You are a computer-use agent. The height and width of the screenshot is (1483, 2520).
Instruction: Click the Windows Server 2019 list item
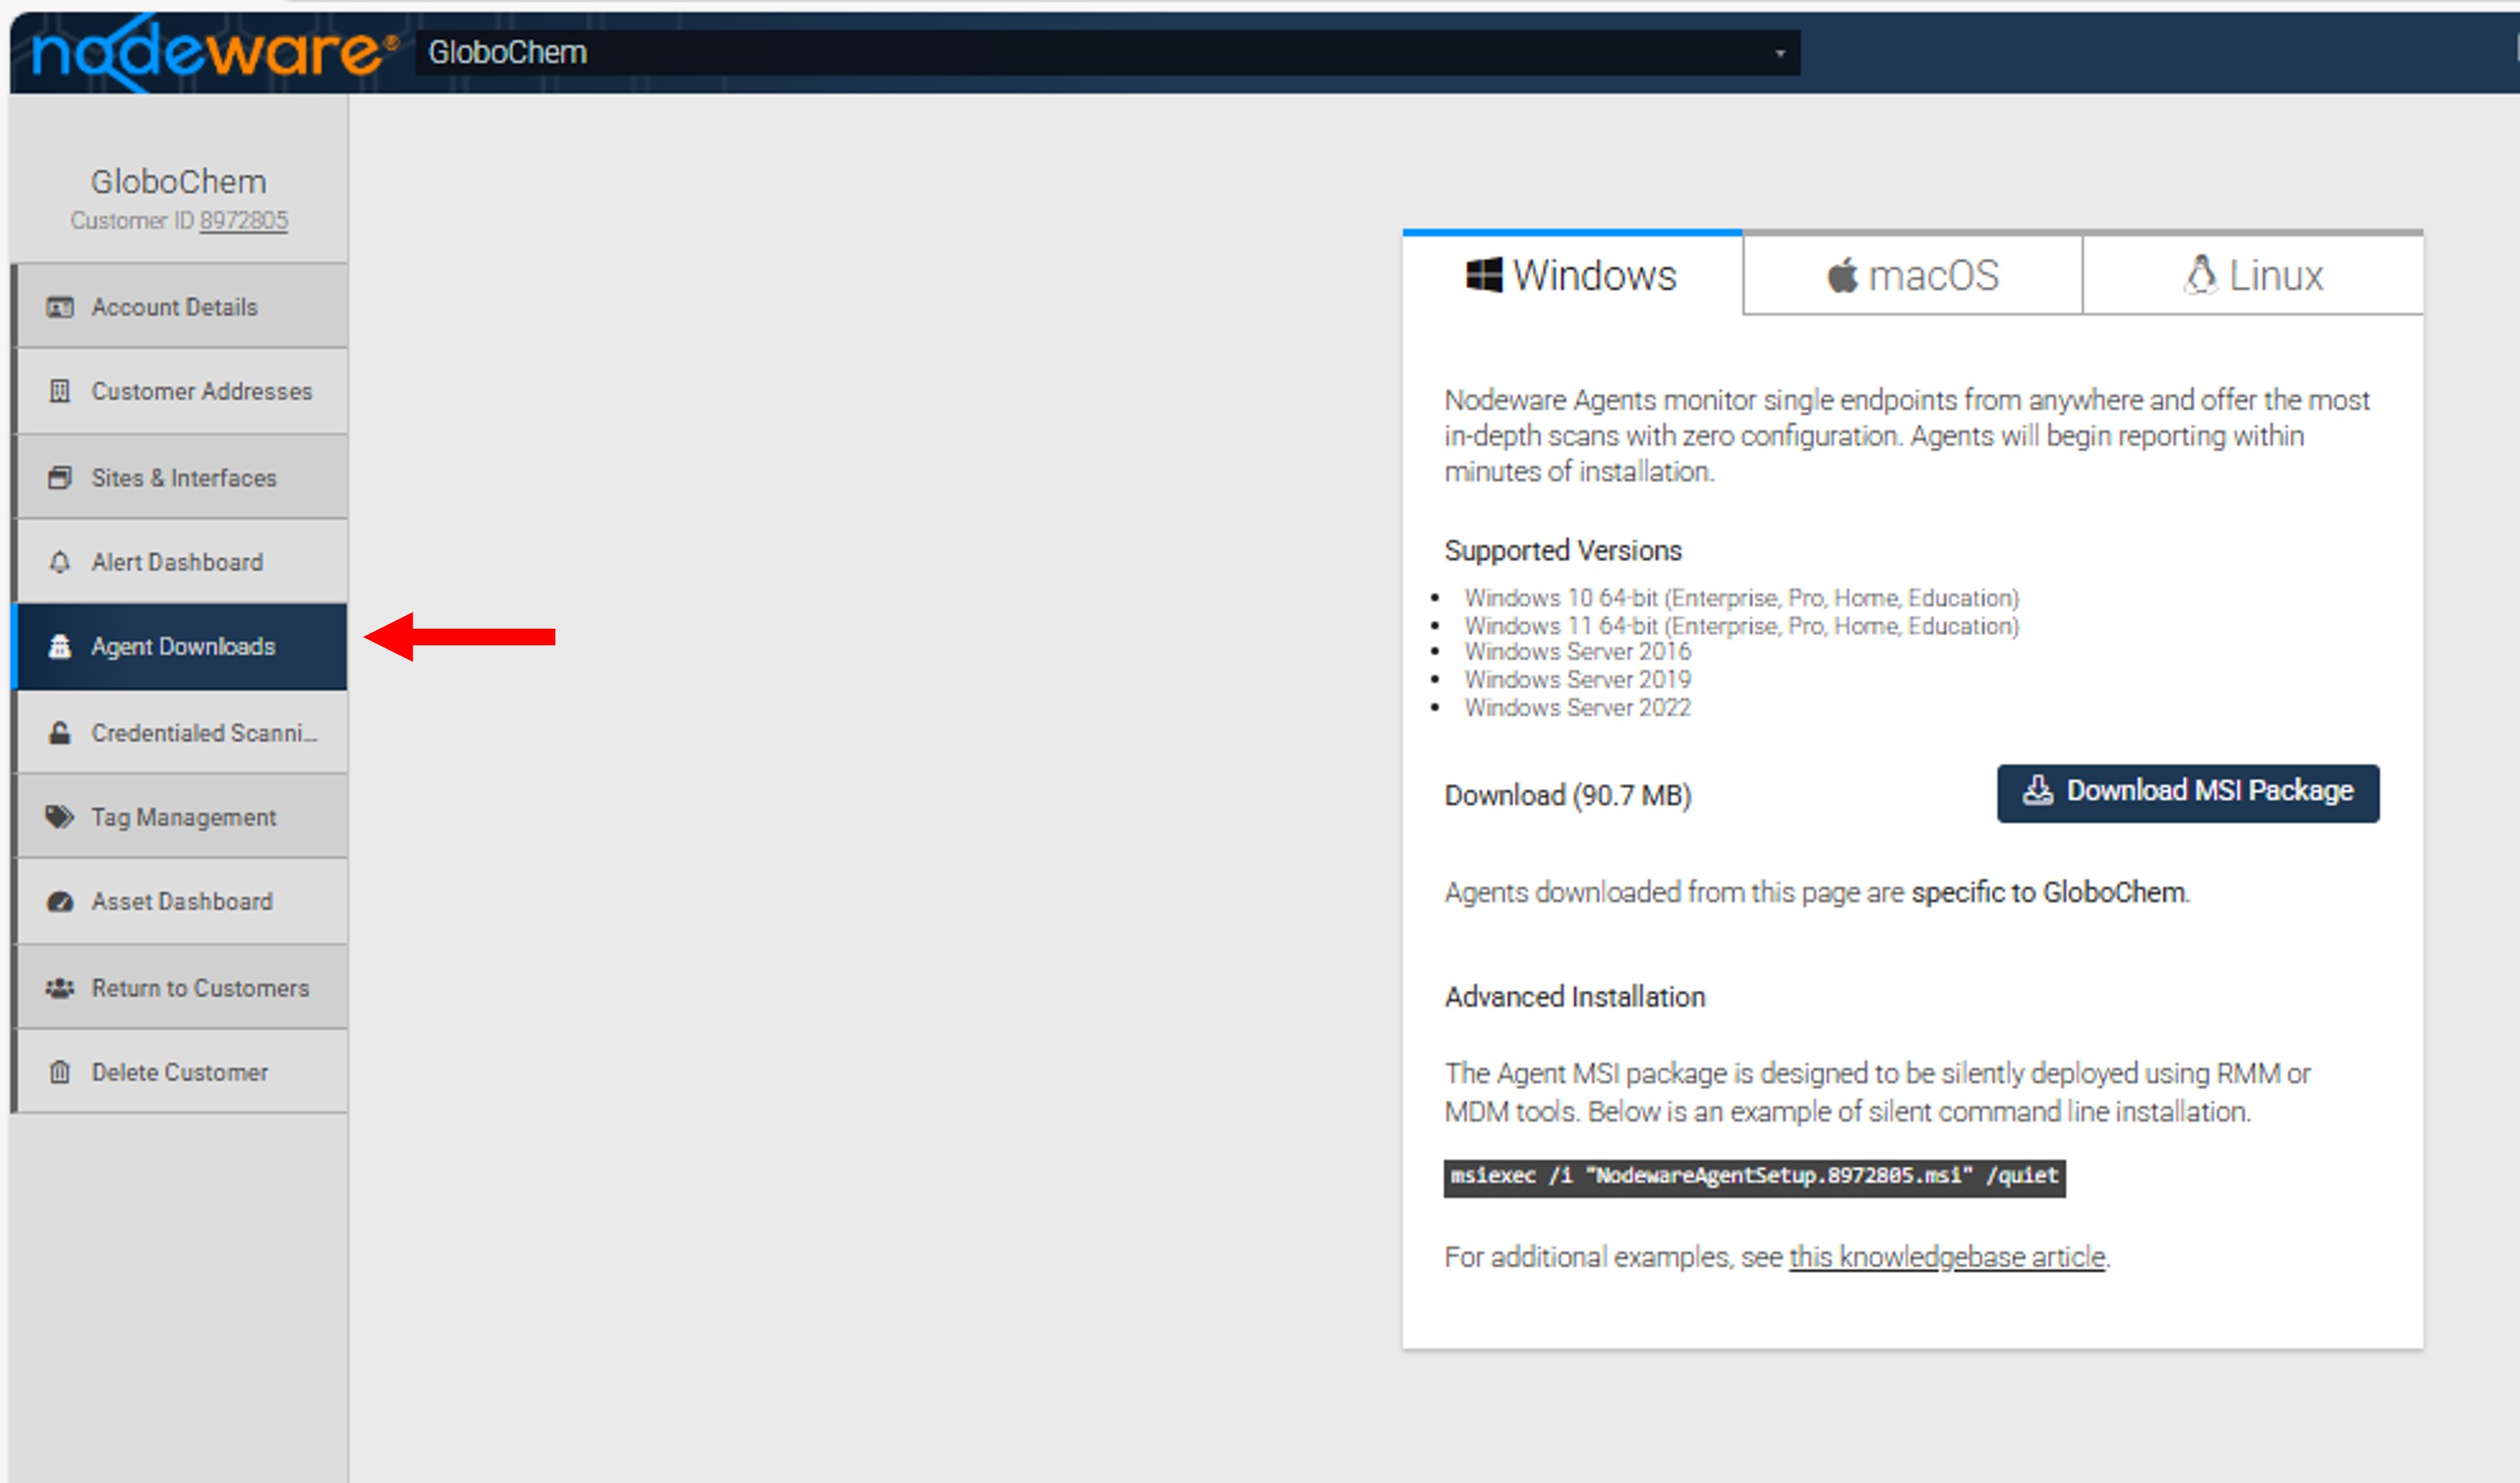point(1578,680)
